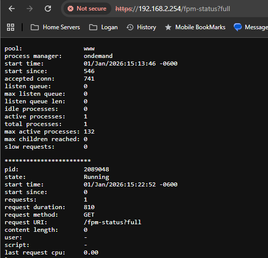Click the start since value 546
Screen dimensions: 268x258
click(89, 71)
